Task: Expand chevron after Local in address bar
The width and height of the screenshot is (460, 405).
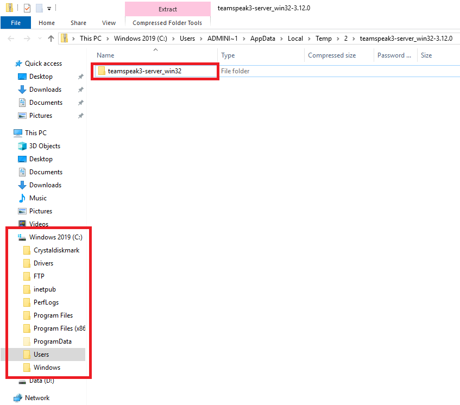Action: click(x=309, y=39)
